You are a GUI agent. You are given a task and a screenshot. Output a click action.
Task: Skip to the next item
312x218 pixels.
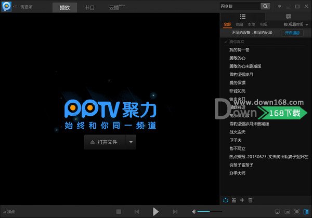point(175,212)
